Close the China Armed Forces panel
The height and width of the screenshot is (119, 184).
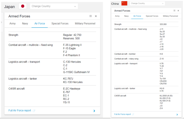pyautogui.click(x=178, y=11)
